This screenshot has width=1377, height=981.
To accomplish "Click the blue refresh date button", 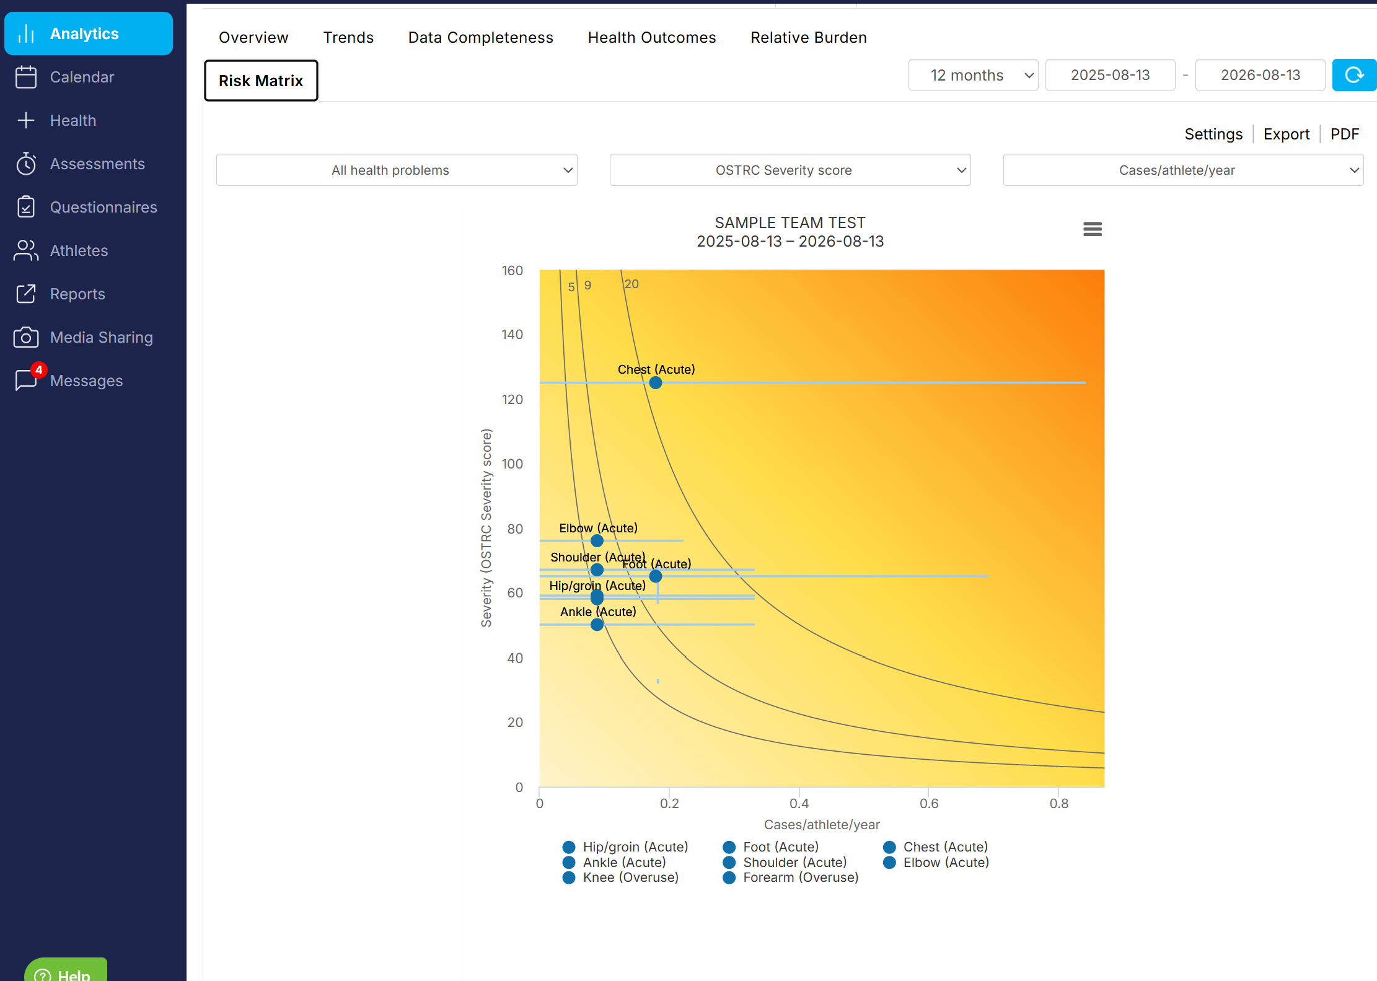I will (1354, 75).
